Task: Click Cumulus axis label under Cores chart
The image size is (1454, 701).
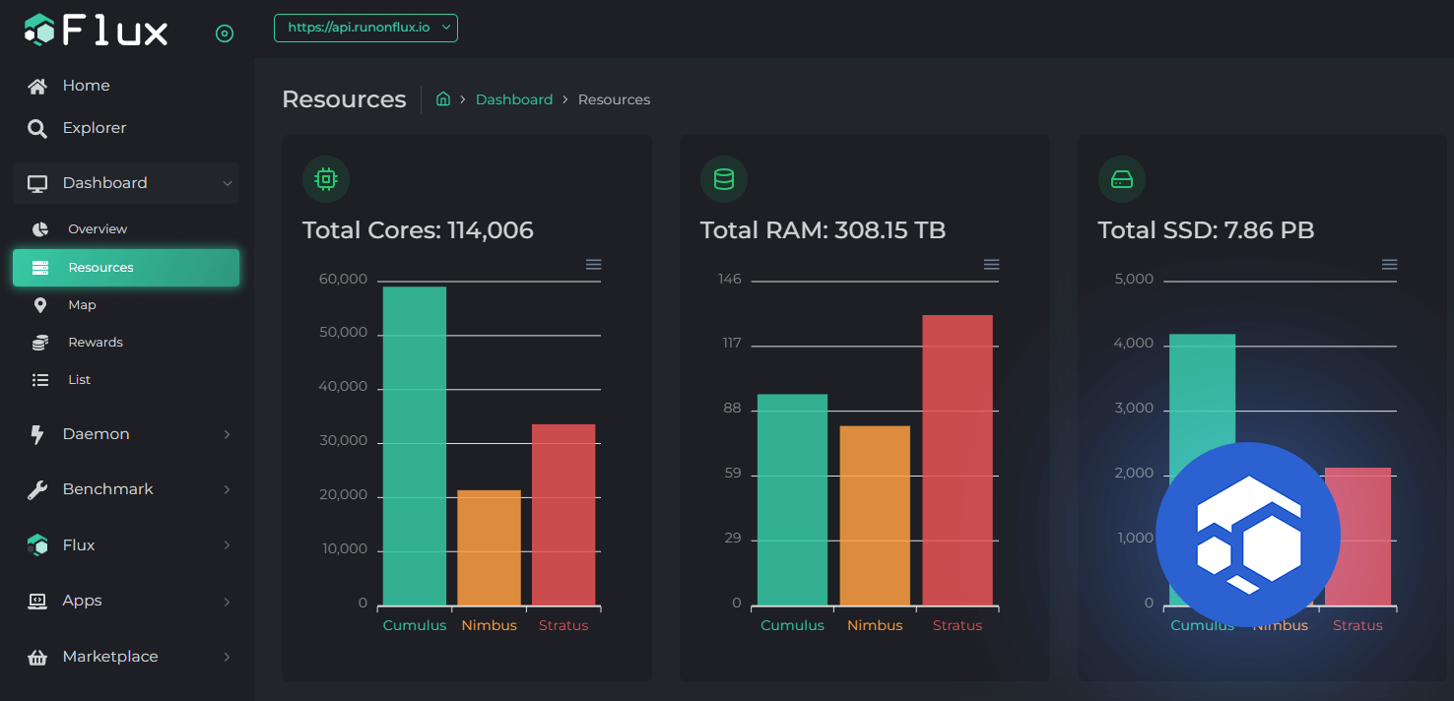Action: (415, 625)
